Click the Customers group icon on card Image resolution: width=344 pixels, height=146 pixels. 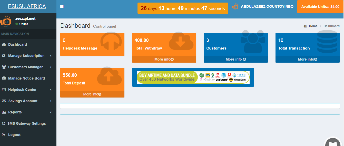pyautogui.click(x=253, y=42)
